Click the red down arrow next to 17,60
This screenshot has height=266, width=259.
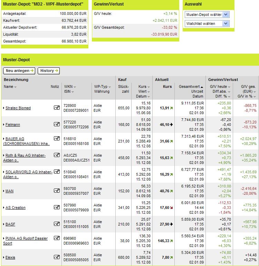click(171, 208)
